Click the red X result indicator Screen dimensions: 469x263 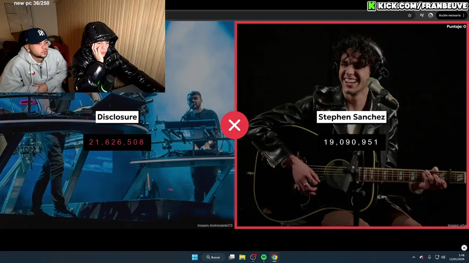(234, 125)
